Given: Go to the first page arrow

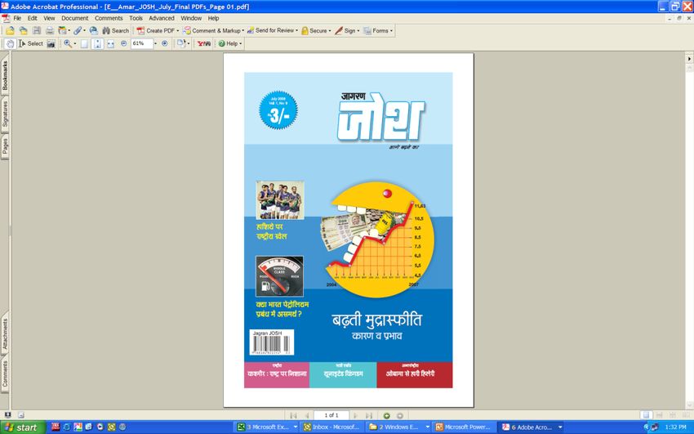Looking at the screenshot, I should [293, 415].
